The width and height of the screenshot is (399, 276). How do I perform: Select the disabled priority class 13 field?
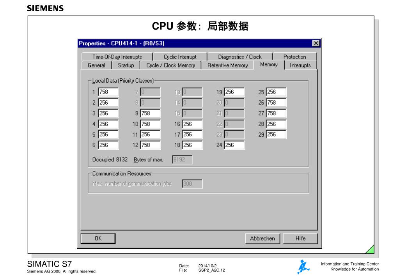pyautogui.click(x=192, y=92)
